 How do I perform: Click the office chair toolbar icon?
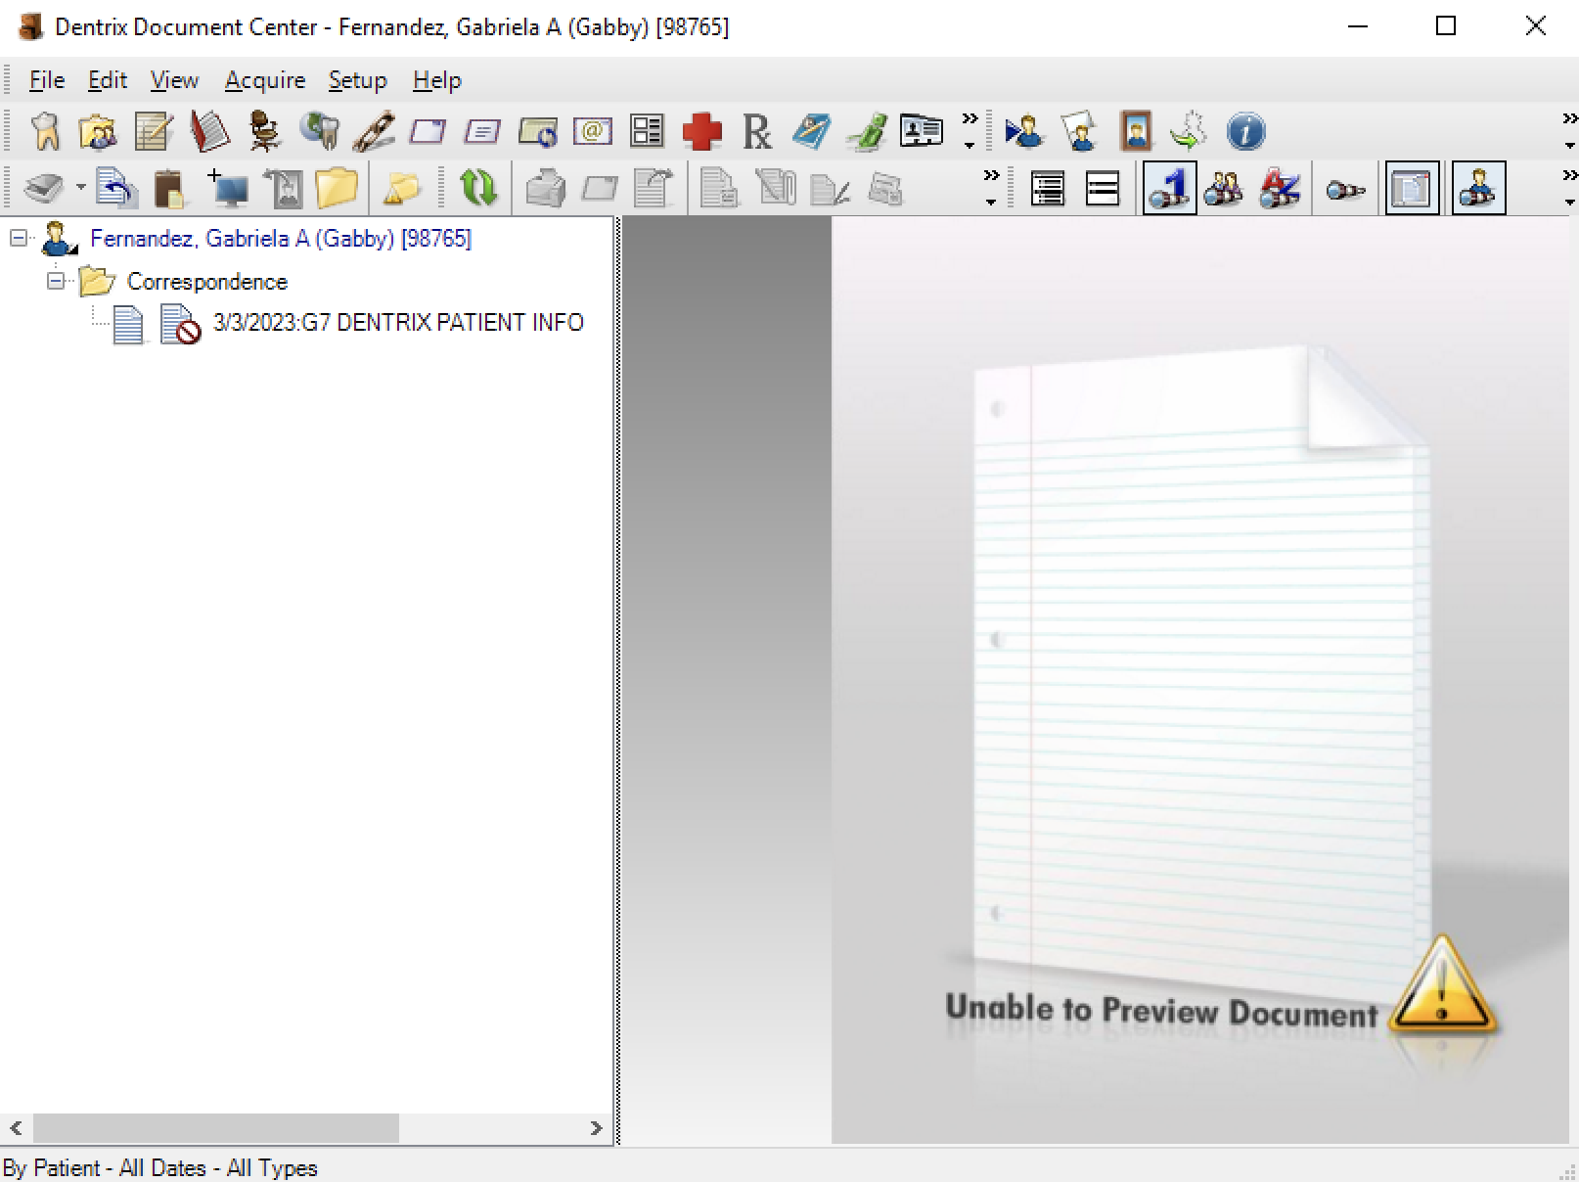click(263, 131)
